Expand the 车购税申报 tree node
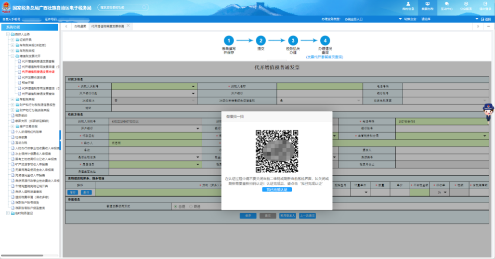 click(13, 51)
